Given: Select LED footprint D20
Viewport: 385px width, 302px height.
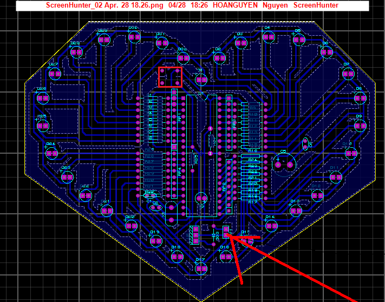Looking at the screenshot, I should (x=131, y=226).
